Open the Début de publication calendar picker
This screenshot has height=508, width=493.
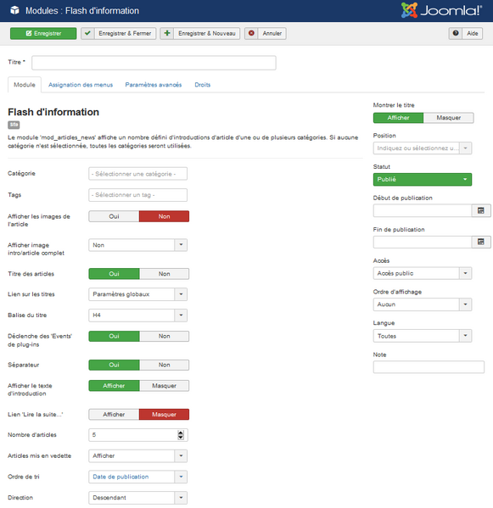(480, 210)
